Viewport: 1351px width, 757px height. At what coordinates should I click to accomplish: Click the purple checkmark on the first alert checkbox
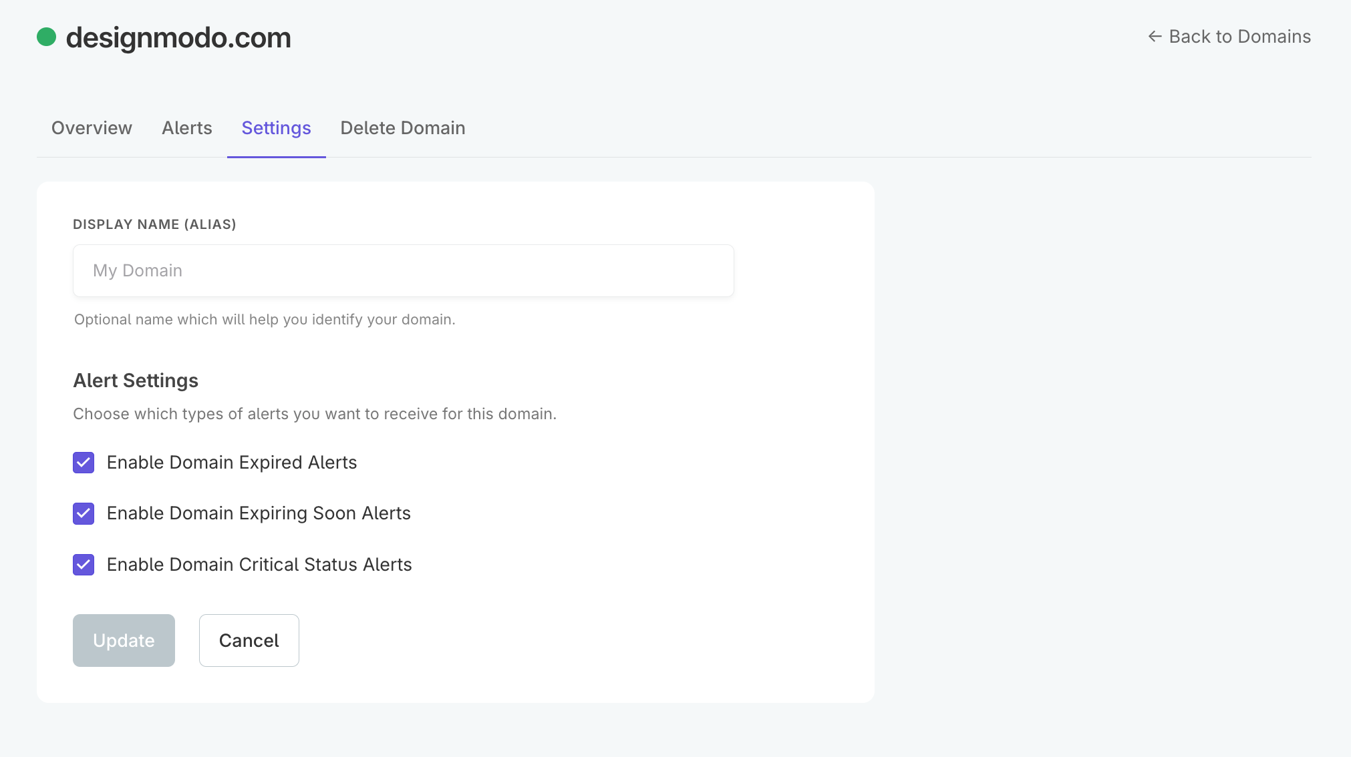coord(83,462)
